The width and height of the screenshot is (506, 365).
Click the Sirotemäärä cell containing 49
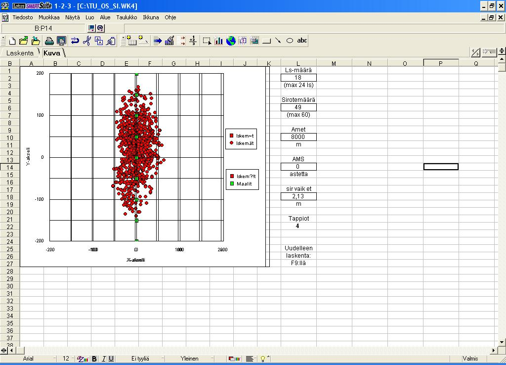pos(298,107)
